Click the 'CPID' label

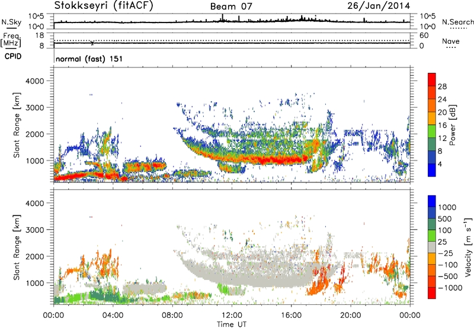click(13, 56)
